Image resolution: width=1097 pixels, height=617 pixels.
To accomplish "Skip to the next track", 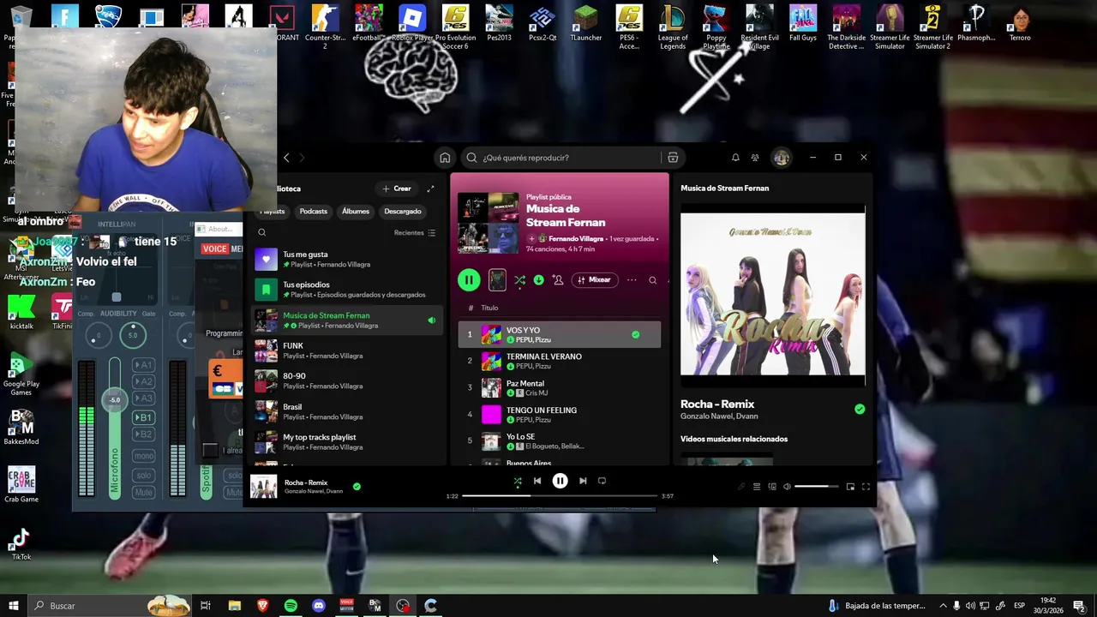I will point(583,481).
